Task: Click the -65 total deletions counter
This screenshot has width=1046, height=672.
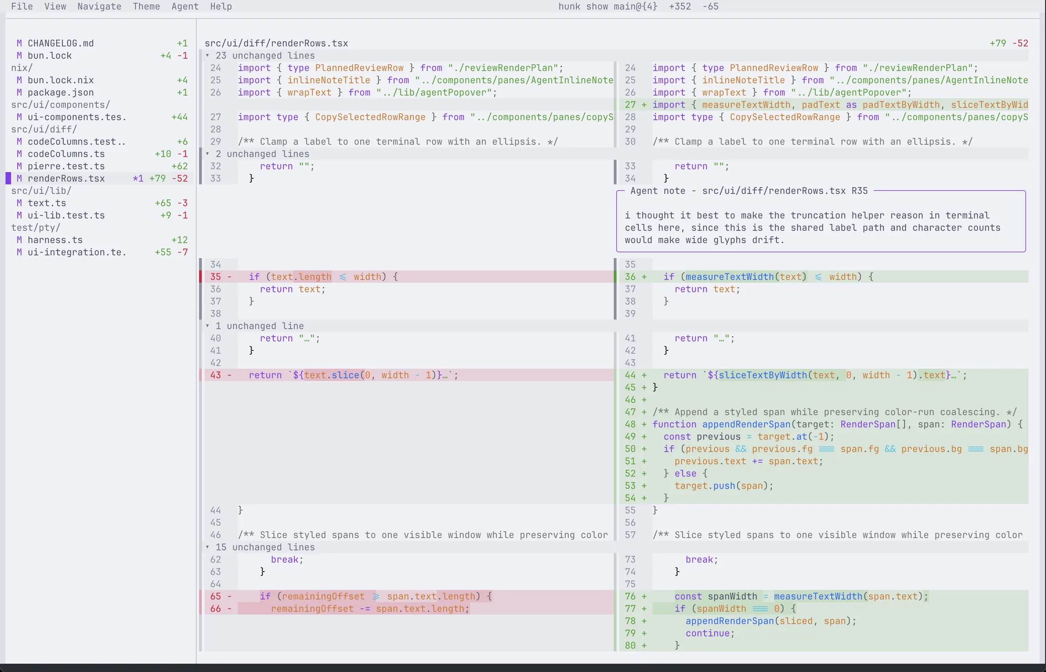Action: tap(710, 7)
